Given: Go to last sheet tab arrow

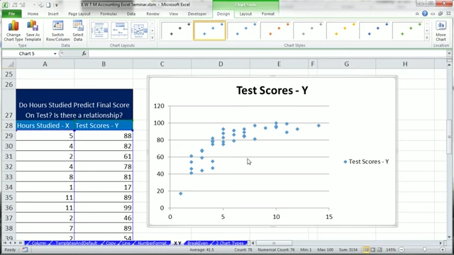Looking at the screenshot, I should (x=21, y=243).
